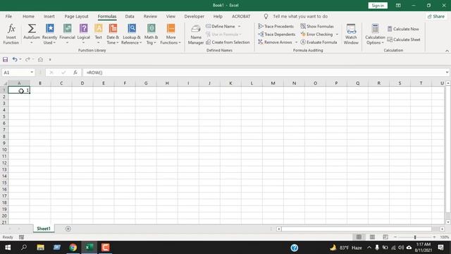The image size is (451, 254).
Task: Run Error Checking
Action: pos(316,35)
